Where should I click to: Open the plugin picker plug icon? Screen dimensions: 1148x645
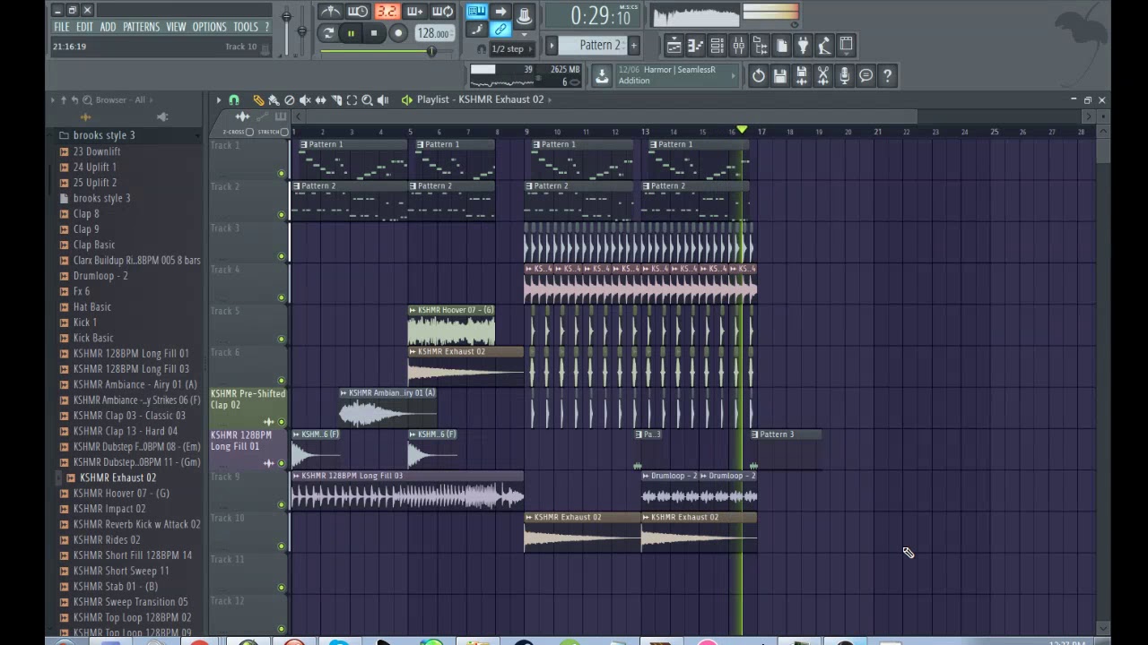803,45
